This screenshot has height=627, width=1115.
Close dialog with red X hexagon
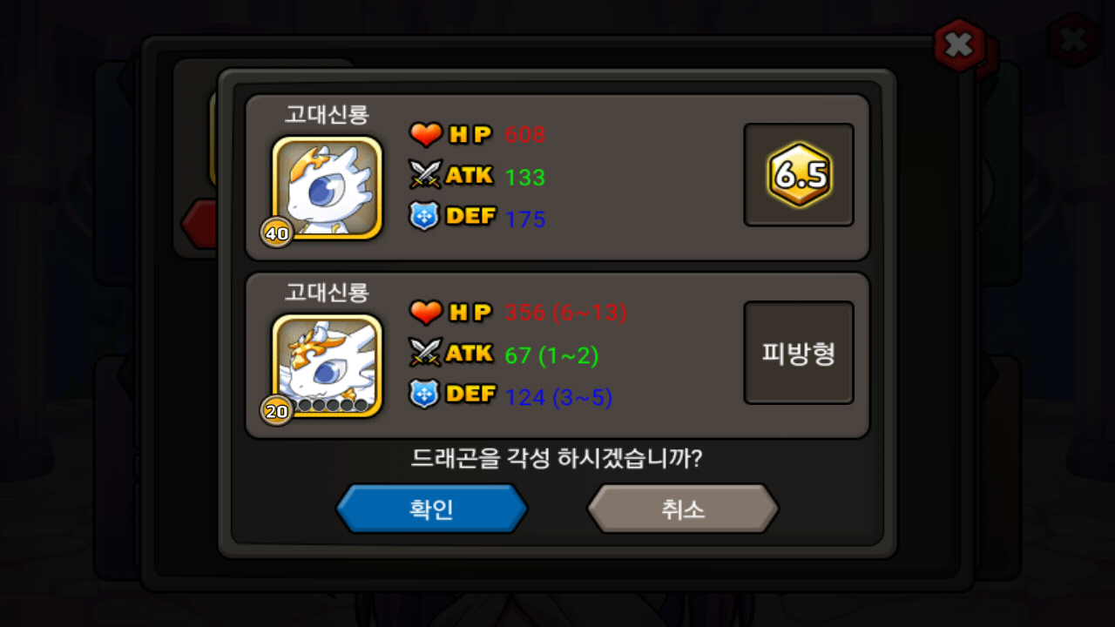pos(959,45)
